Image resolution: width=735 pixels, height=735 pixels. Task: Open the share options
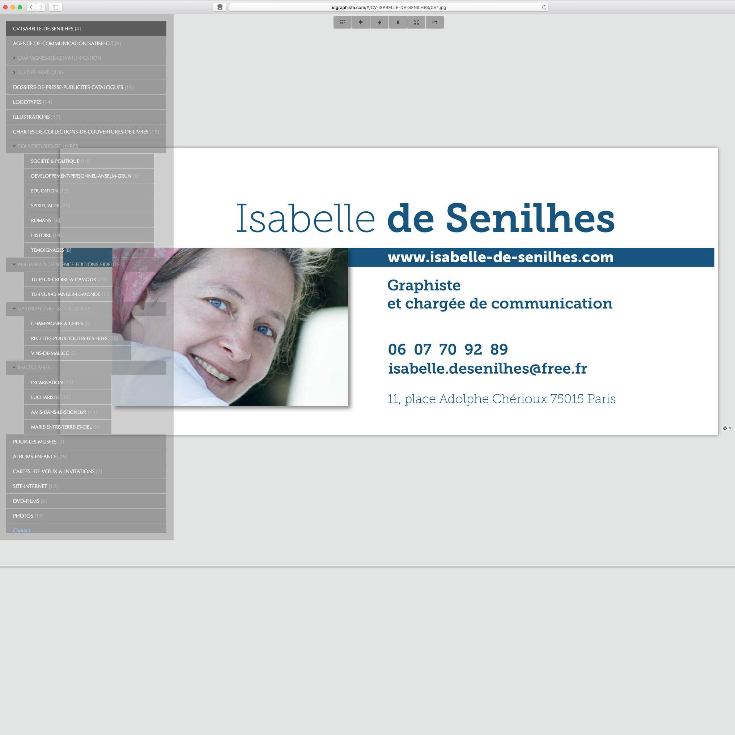435,22
